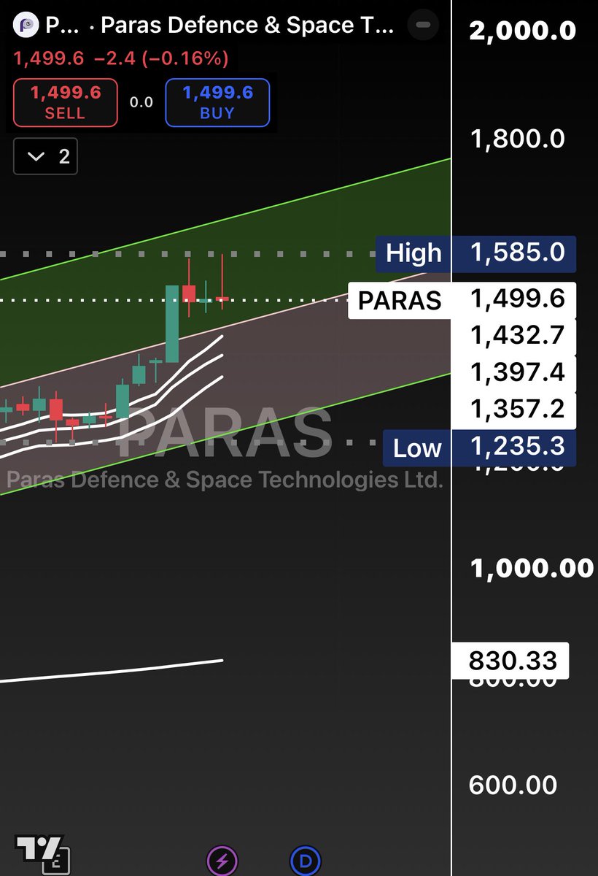Click the 1,000.00 price scale value
This screenshot has height=876, width=598.
pyautogui.click(x=532, y=569)
